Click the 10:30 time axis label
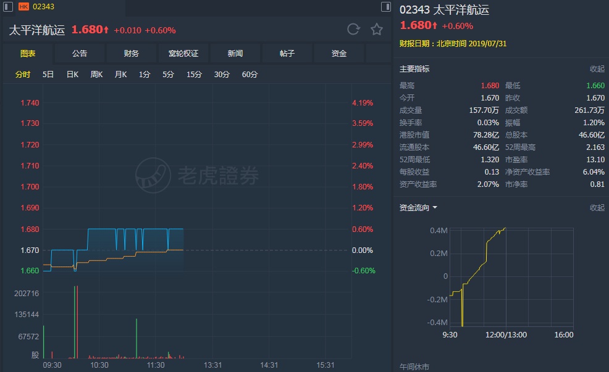 pyautogui.click(x=99, y=365)
